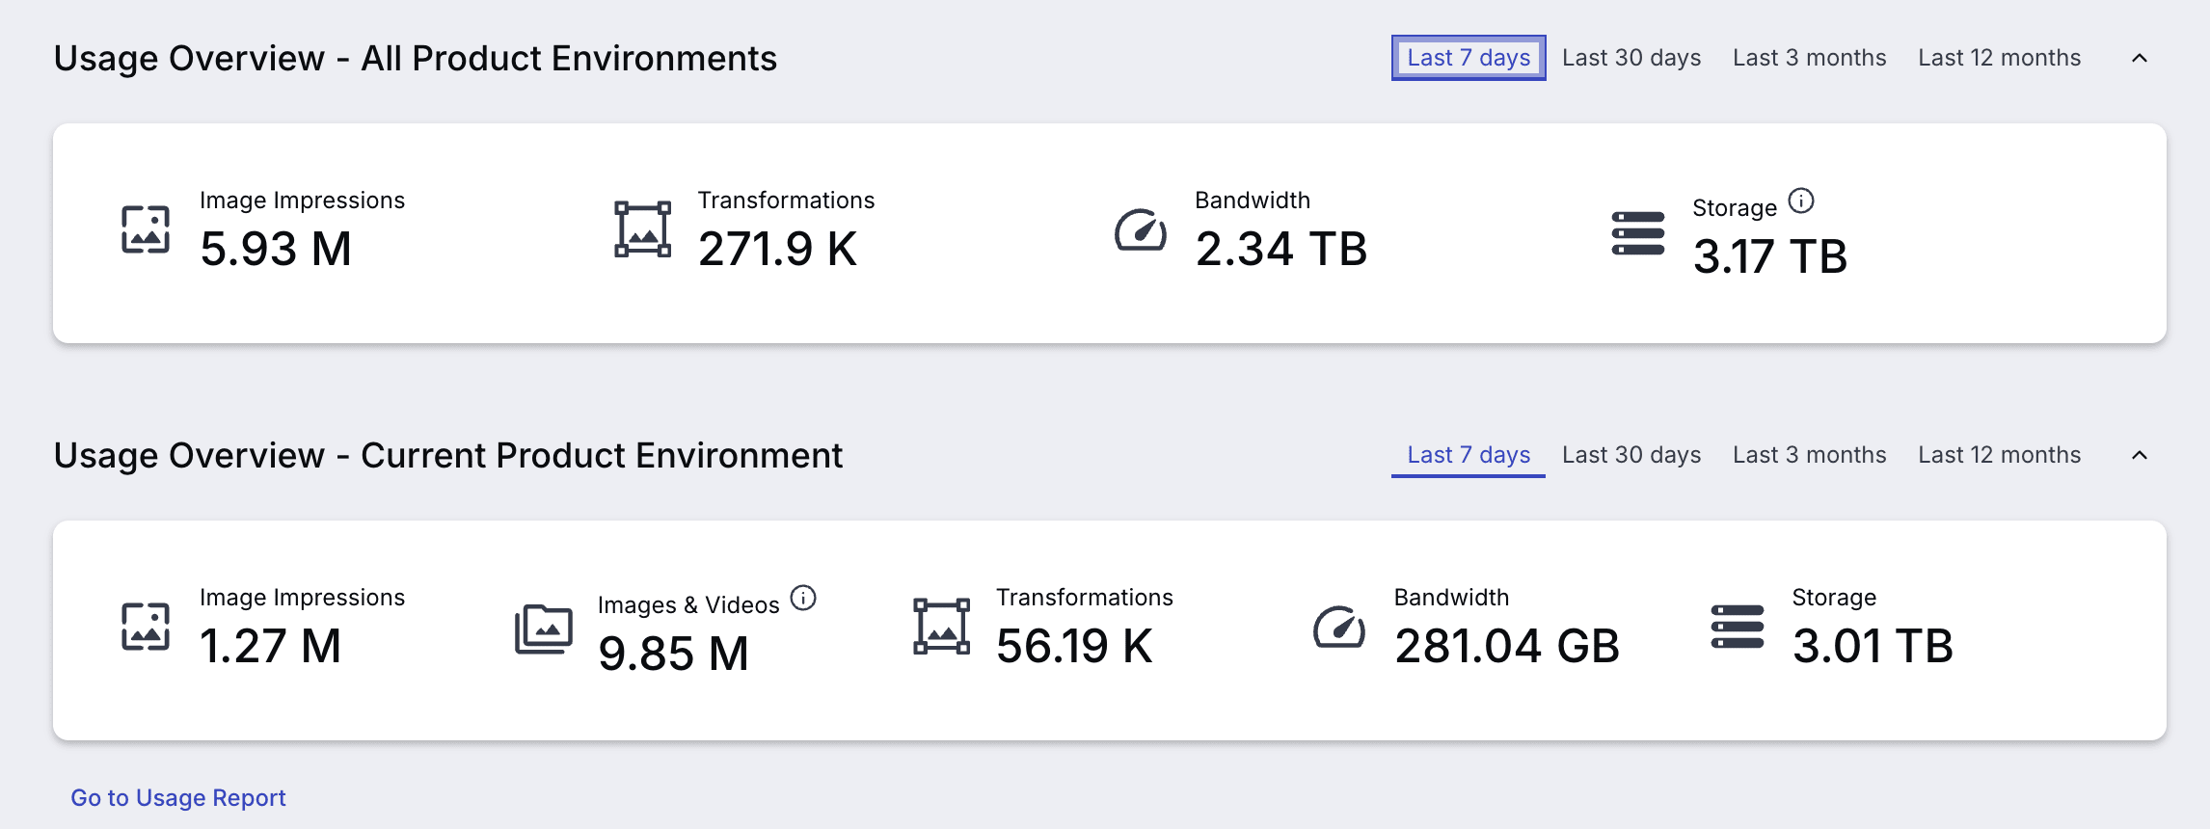Select Last 30 days for All Product Environments
This screenshot has width=2210, height=829.
click(1631, 58)
